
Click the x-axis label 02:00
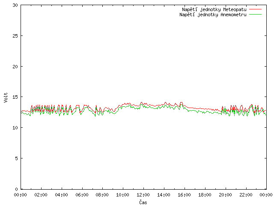(x=41, y=195)
